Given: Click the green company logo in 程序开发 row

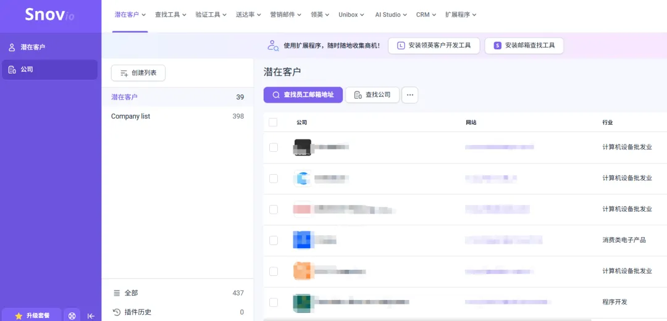Looking at the screenshot, I should coord(303,302).
